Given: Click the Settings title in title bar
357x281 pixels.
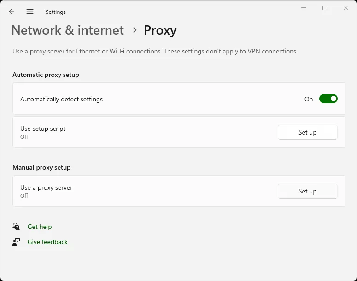Looking at the screenshot, I should (55, 12).
